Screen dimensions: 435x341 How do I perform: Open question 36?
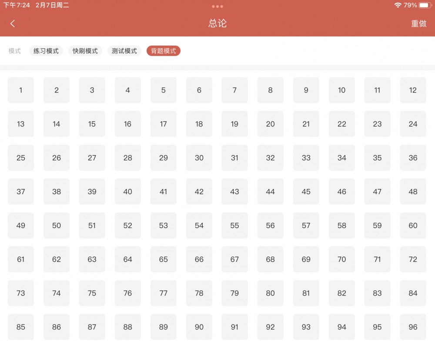click(x=413, y=158)
